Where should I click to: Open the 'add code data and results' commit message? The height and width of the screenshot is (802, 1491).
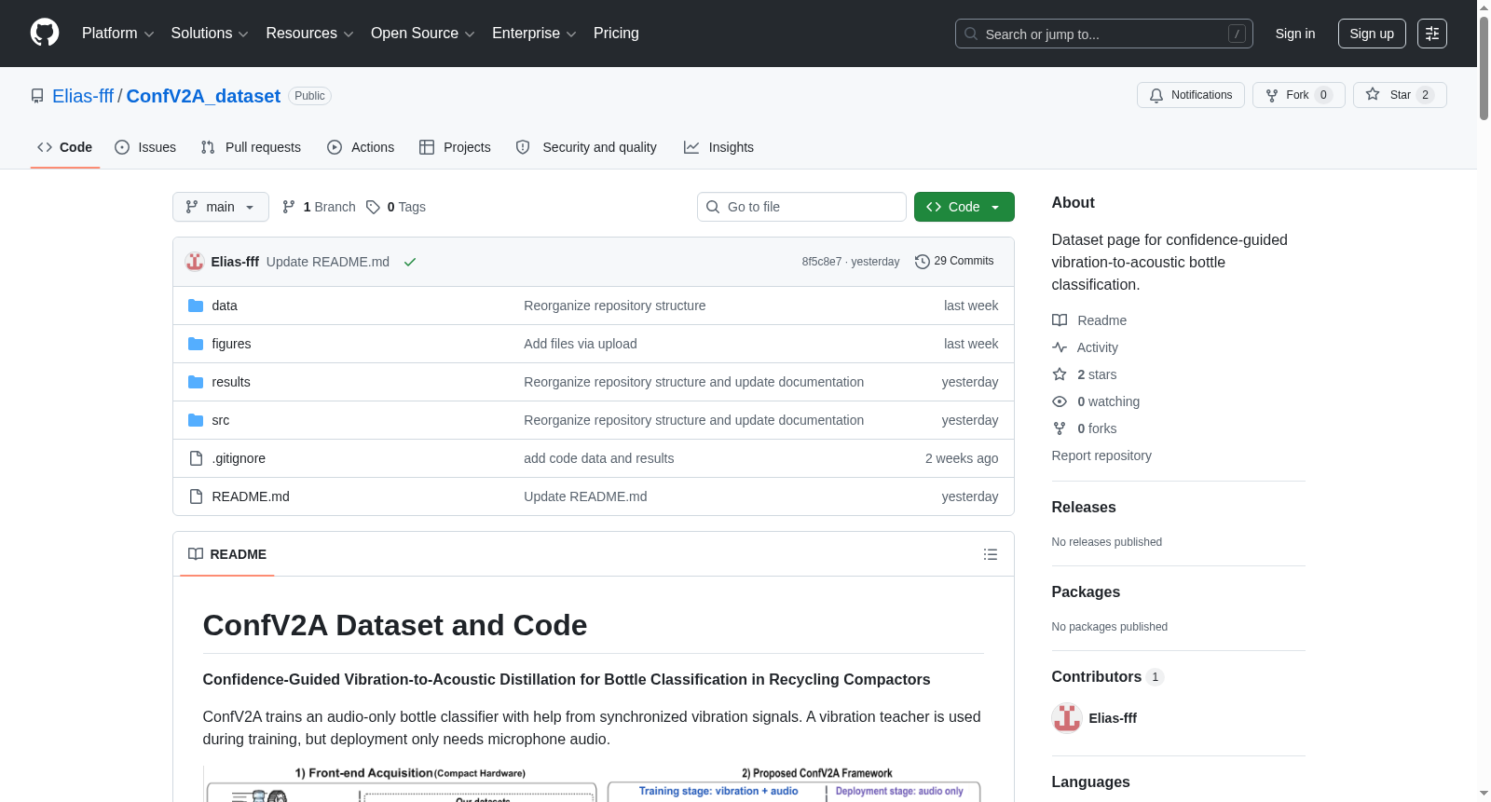pos(599,458)
